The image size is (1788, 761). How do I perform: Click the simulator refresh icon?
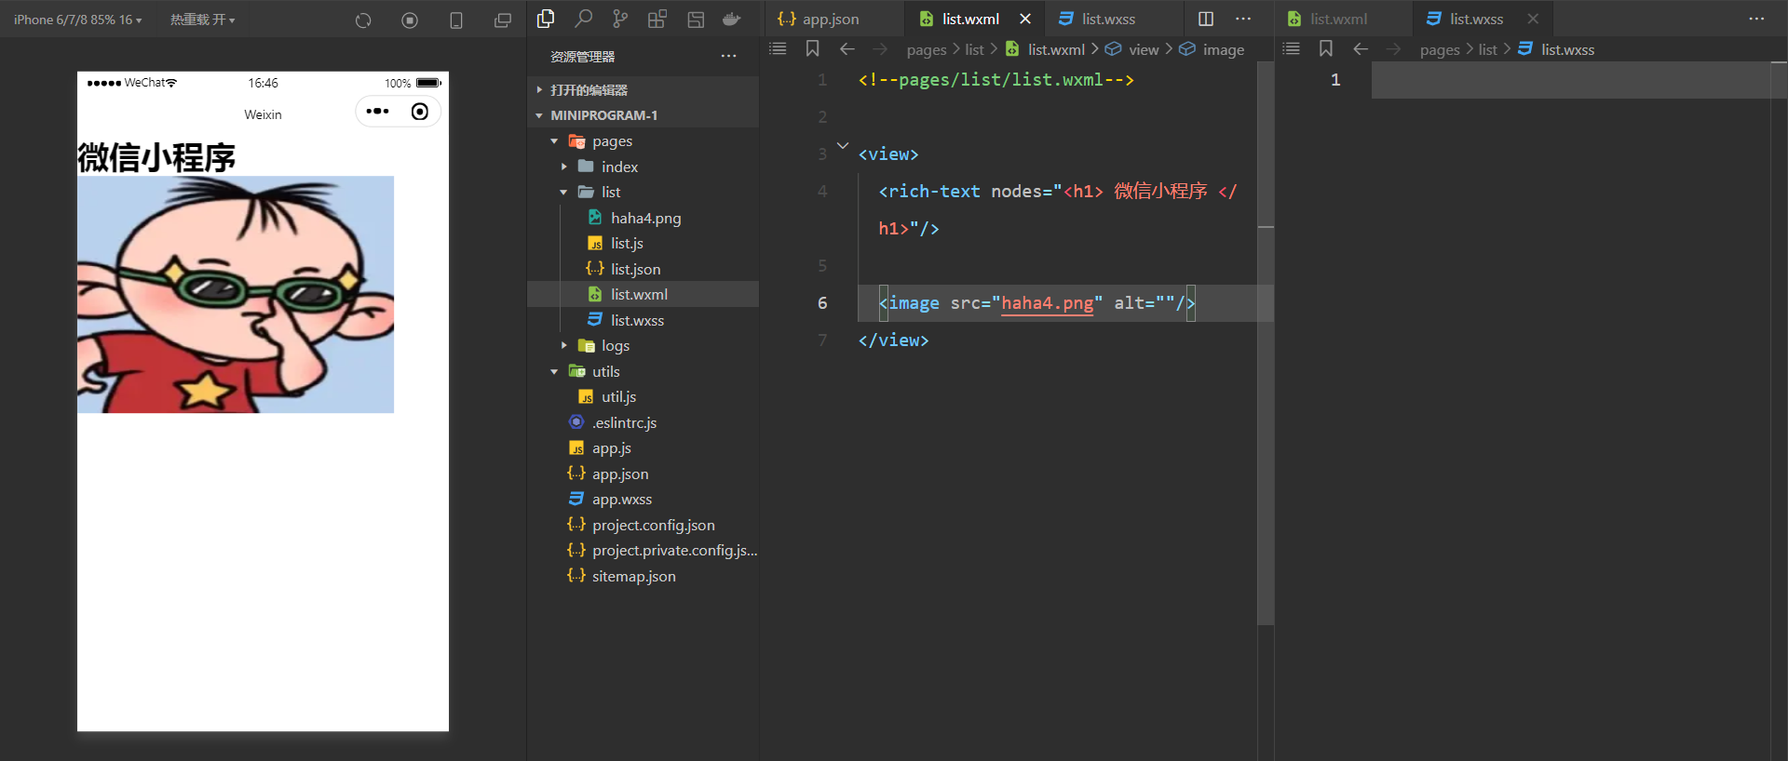pyautogui.click(x=363, y=20)
